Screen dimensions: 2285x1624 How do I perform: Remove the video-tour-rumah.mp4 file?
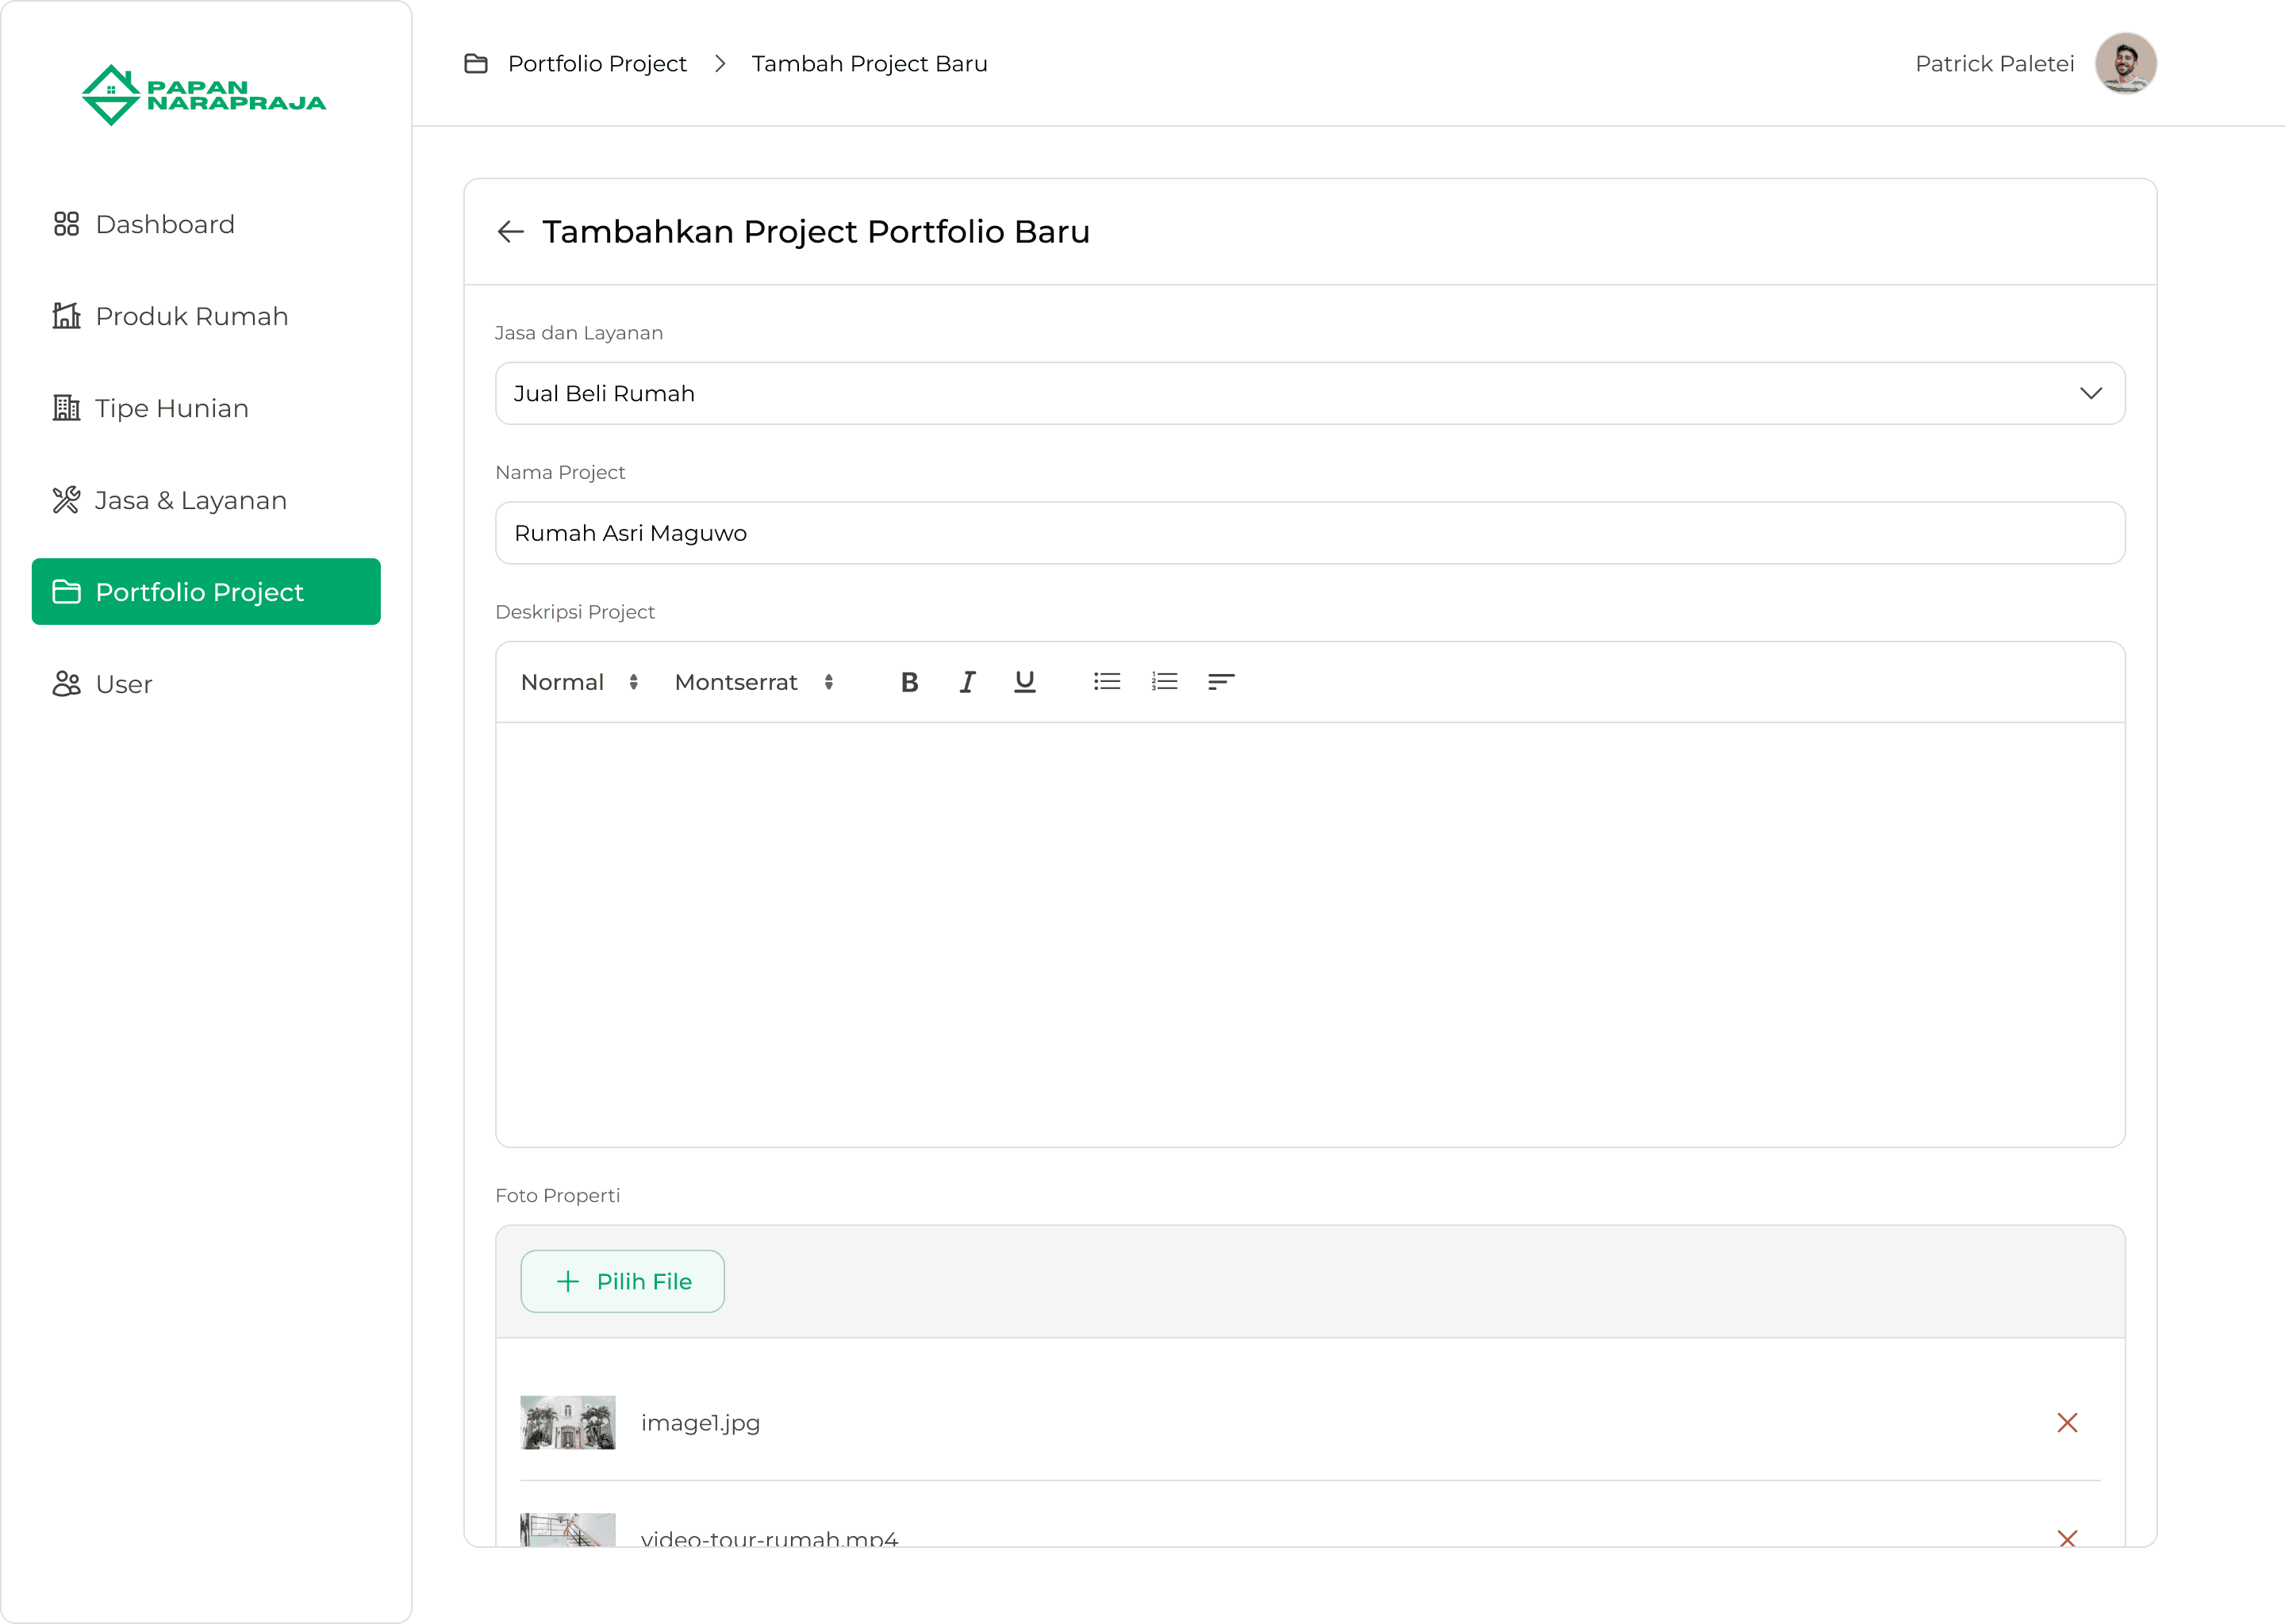[2067, 1537]
